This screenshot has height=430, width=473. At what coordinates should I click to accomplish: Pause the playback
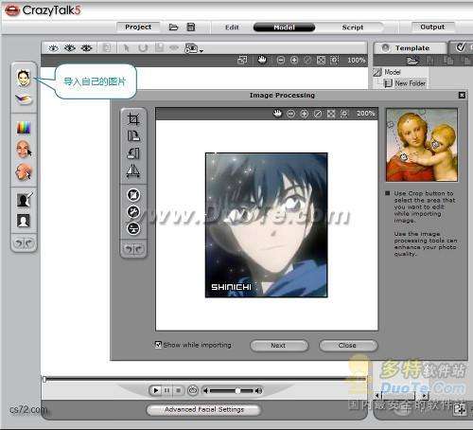pos(166,390)
